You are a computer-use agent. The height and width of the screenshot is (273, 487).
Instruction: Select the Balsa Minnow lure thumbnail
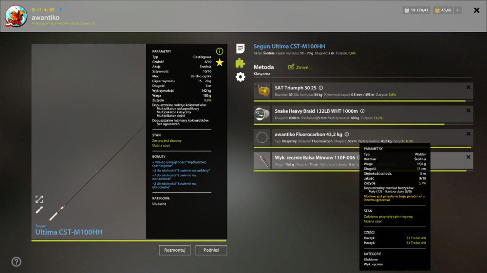[262, 160]
